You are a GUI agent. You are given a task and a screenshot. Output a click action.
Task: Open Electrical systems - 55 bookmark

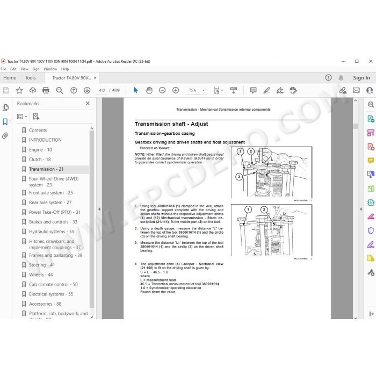(x=51, y=294)
